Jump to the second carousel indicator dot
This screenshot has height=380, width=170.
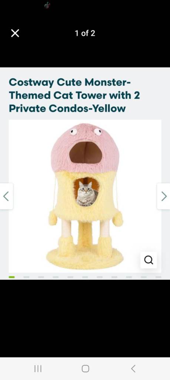click(26, 277)
